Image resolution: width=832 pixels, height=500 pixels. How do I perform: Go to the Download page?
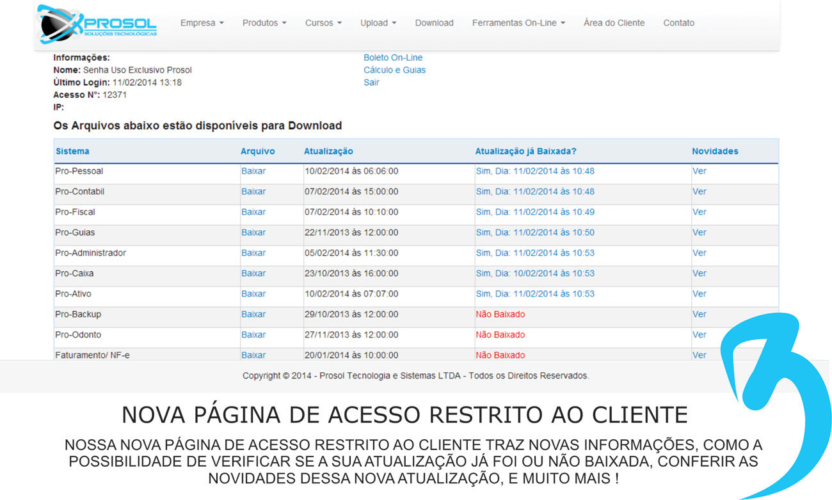(434, 23)
